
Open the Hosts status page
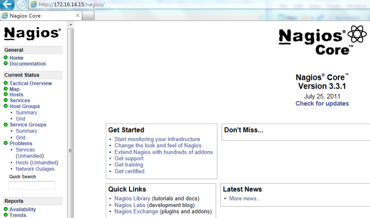16,95
